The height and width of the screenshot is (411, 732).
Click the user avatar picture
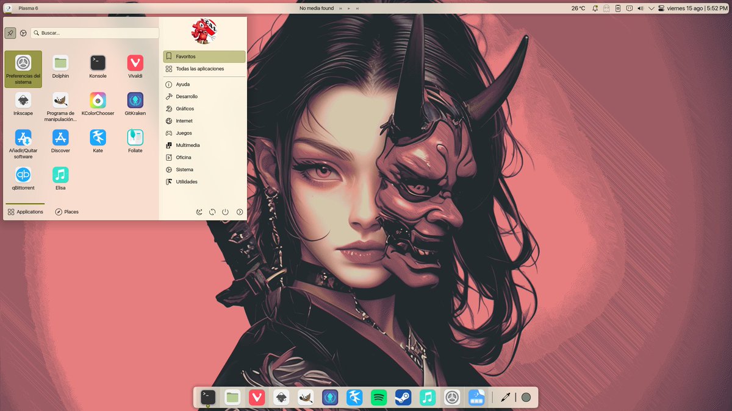[x=203, y=31]
